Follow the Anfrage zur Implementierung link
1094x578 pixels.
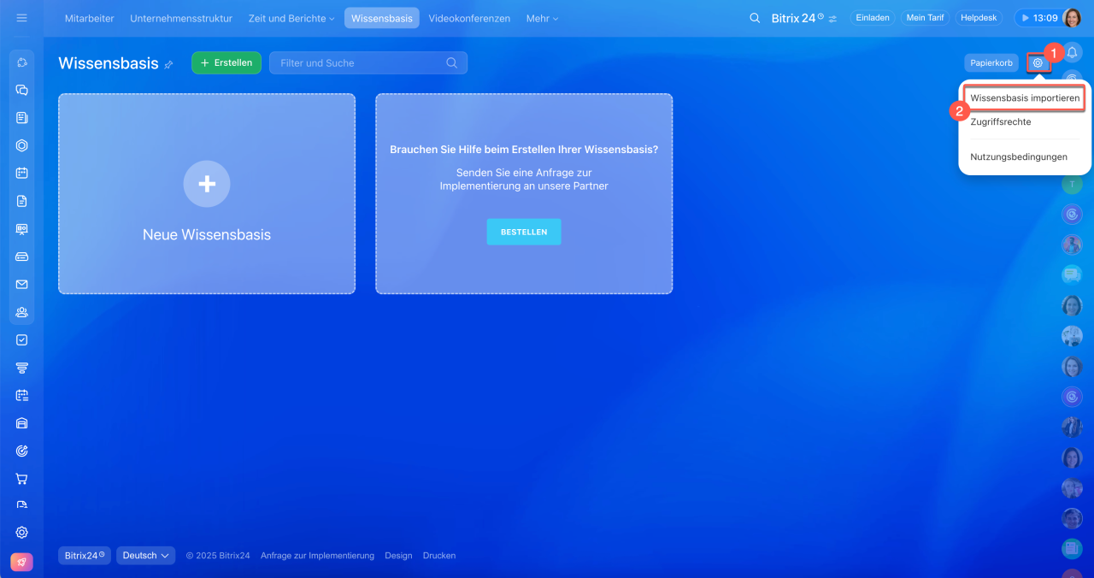pyautogui.click(x=317, y=556)
